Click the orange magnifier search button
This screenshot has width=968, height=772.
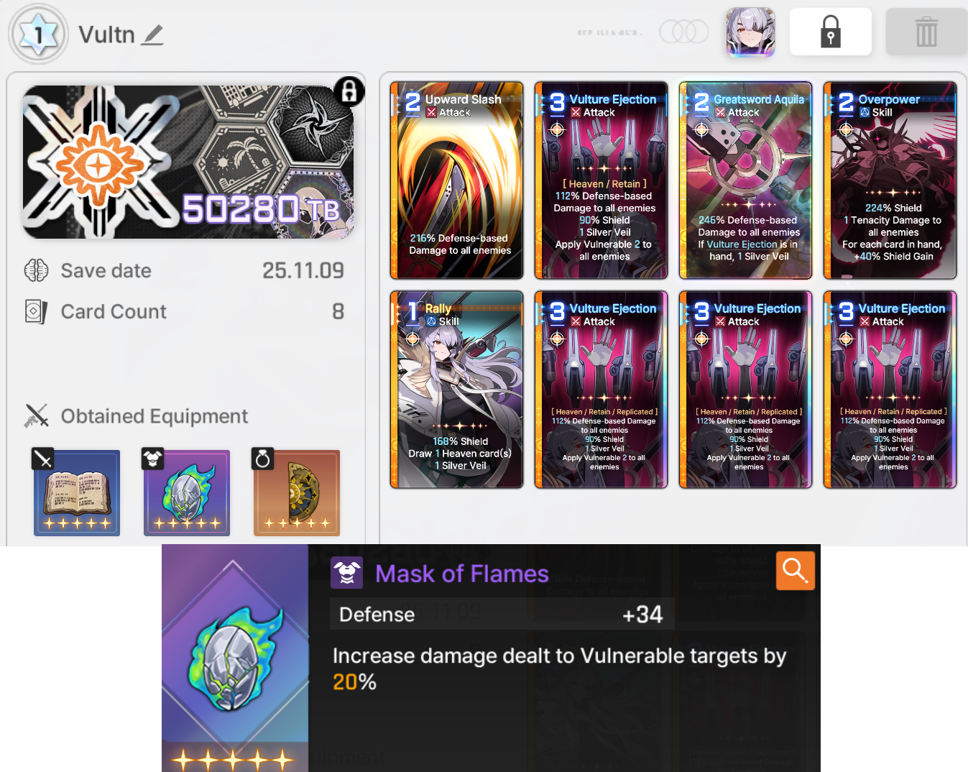coord(796,571)
